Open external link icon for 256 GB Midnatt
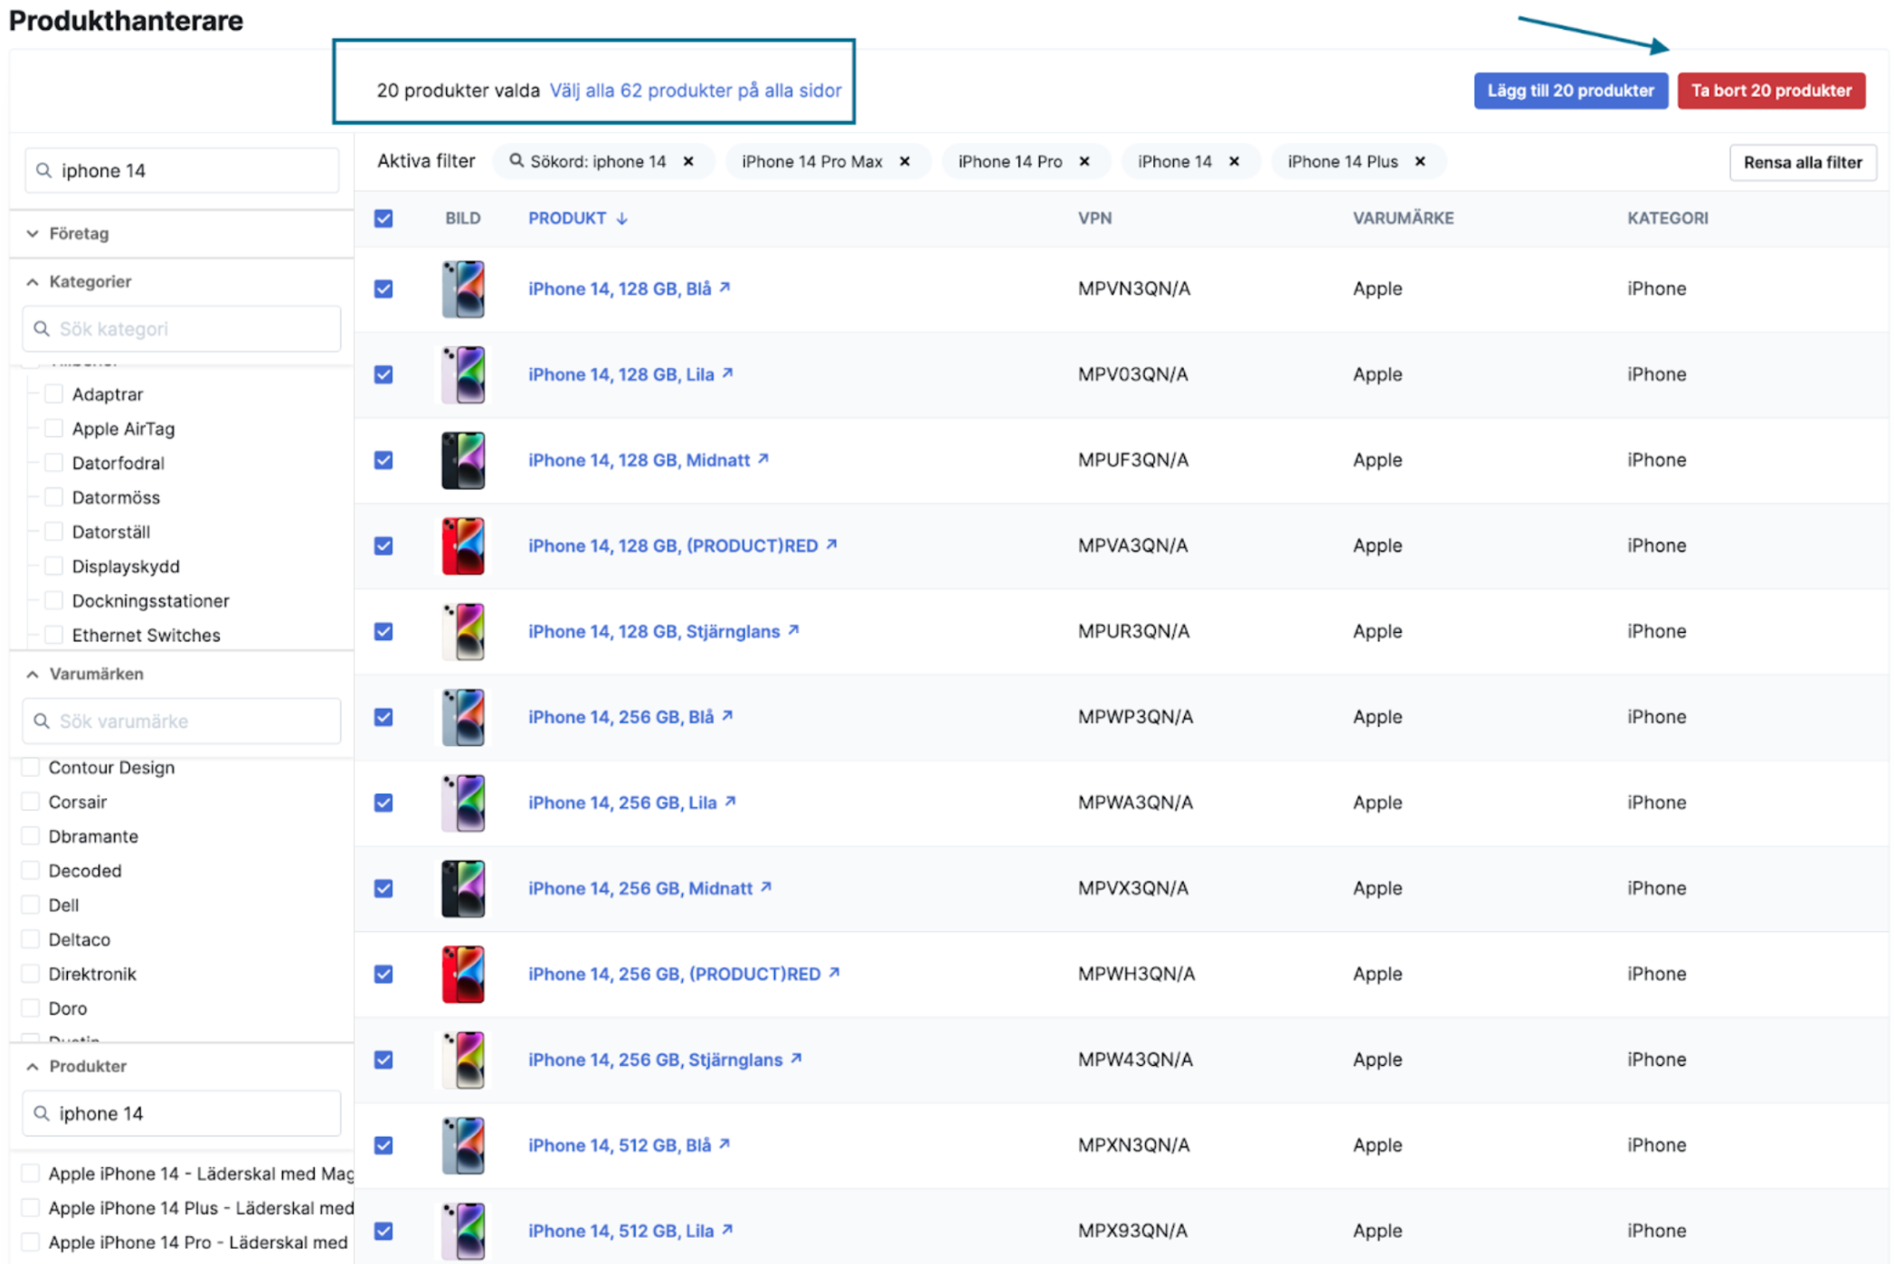This screenshot has height=1264, width=1894. click(x=766, y=887)
